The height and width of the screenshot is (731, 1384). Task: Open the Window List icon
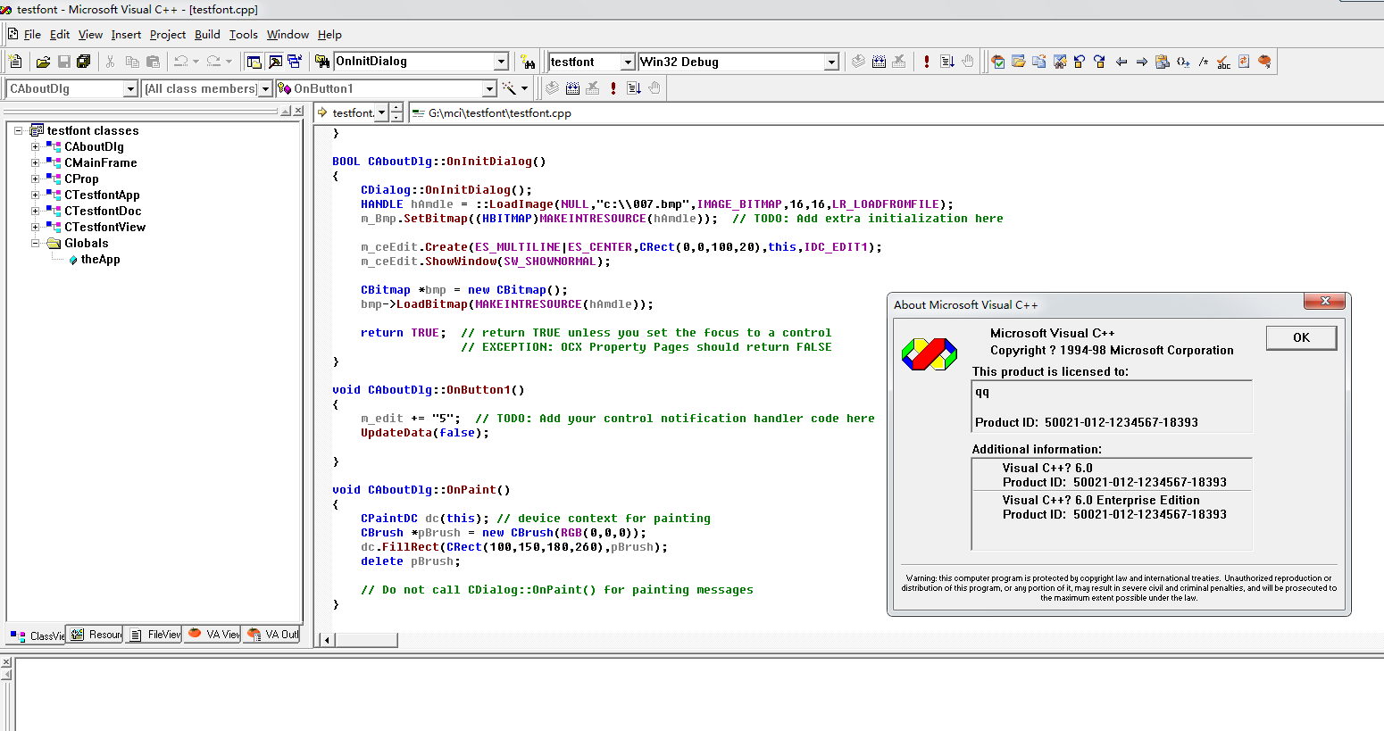pos(295,62)
